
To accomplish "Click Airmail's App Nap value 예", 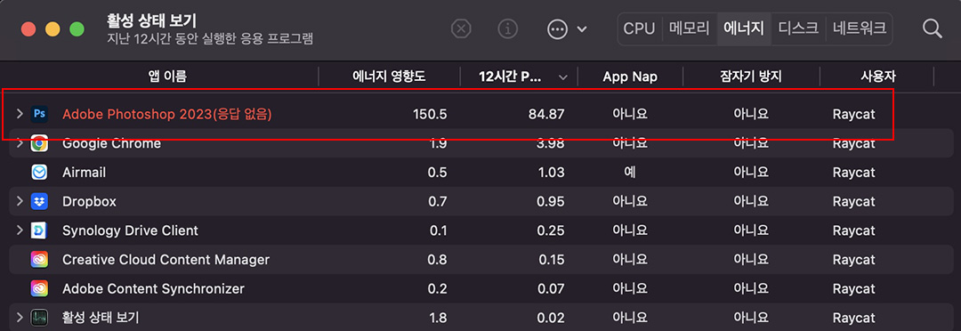I will click(x=629, y=173).
